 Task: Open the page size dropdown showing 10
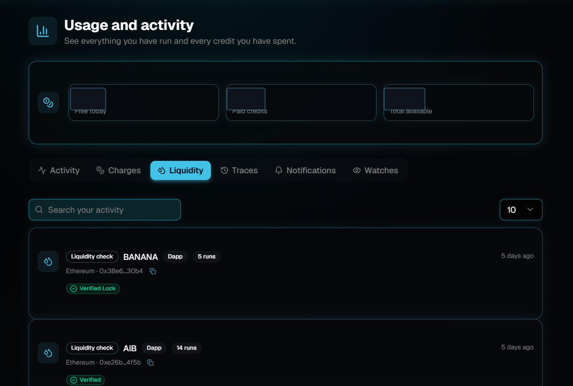[x=521, y=210]
